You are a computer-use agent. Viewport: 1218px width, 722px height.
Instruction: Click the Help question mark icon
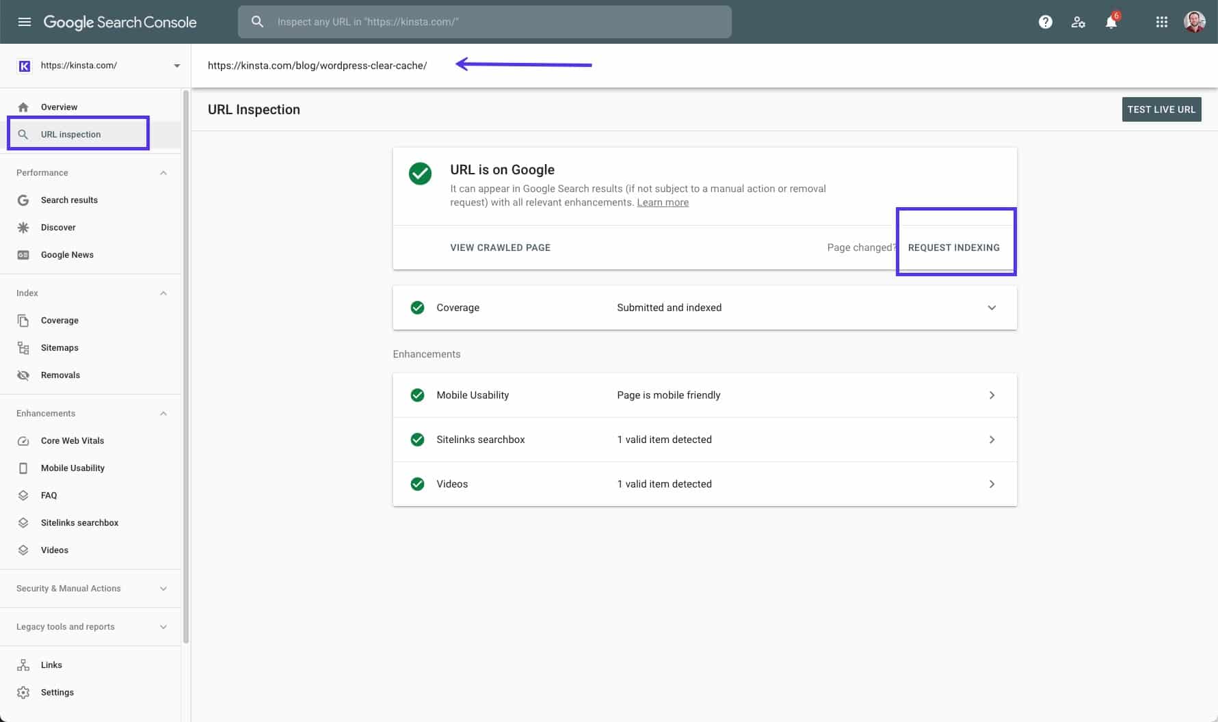point(1045,22)
